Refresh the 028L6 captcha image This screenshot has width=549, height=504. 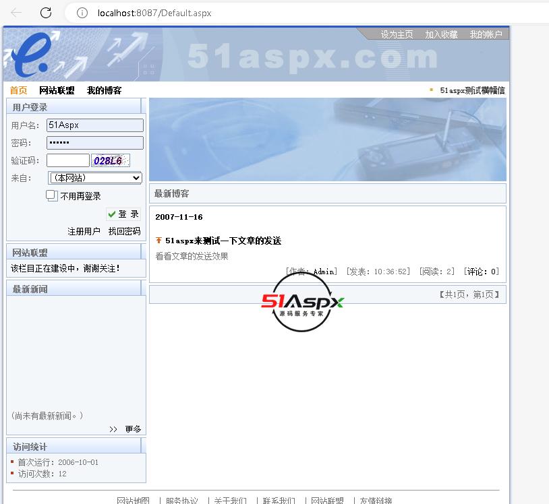click(111, 160)
